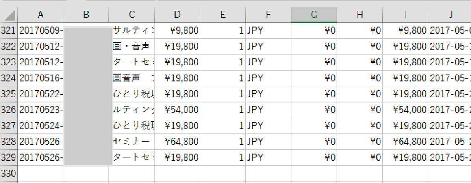
Task: Select row 324 header
Action: 9,78
